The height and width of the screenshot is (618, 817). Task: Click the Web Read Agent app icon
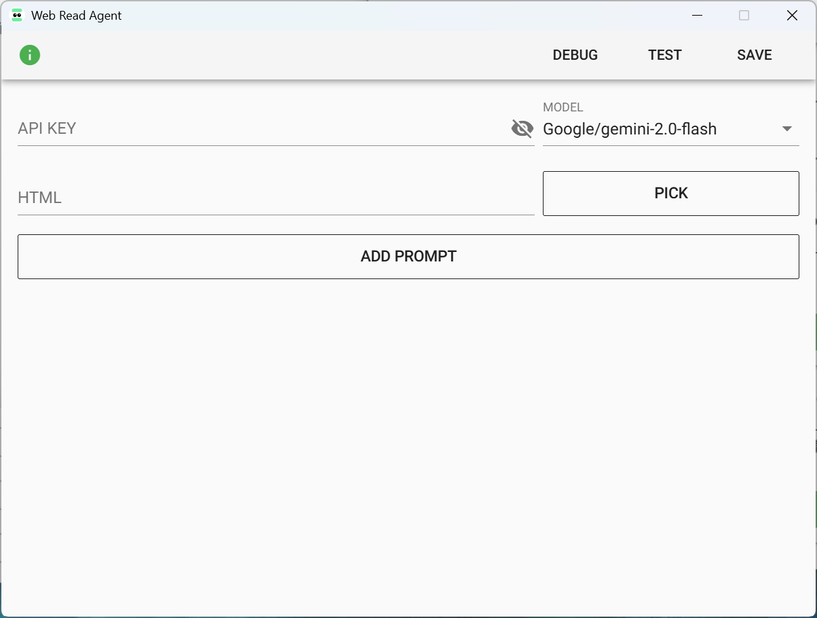[17, 16]
